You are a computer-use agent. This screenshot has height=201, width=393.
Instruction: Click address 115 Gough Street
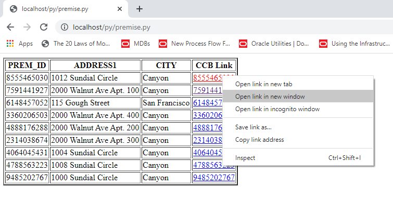coord(95,103)
